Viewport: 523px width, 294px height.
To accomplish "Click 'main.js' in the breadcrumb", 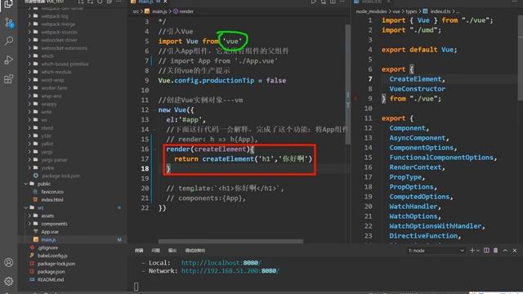I will click(159, 11).
